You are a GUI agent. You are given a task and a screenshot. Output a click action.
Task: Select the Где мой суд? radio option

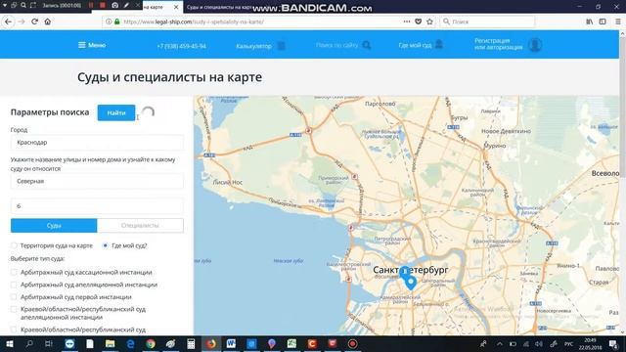pyautogui.click(x=106, y=245)
